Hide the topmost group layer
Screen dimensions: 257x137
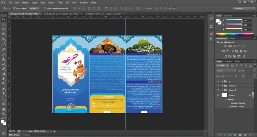click(218, 81)
